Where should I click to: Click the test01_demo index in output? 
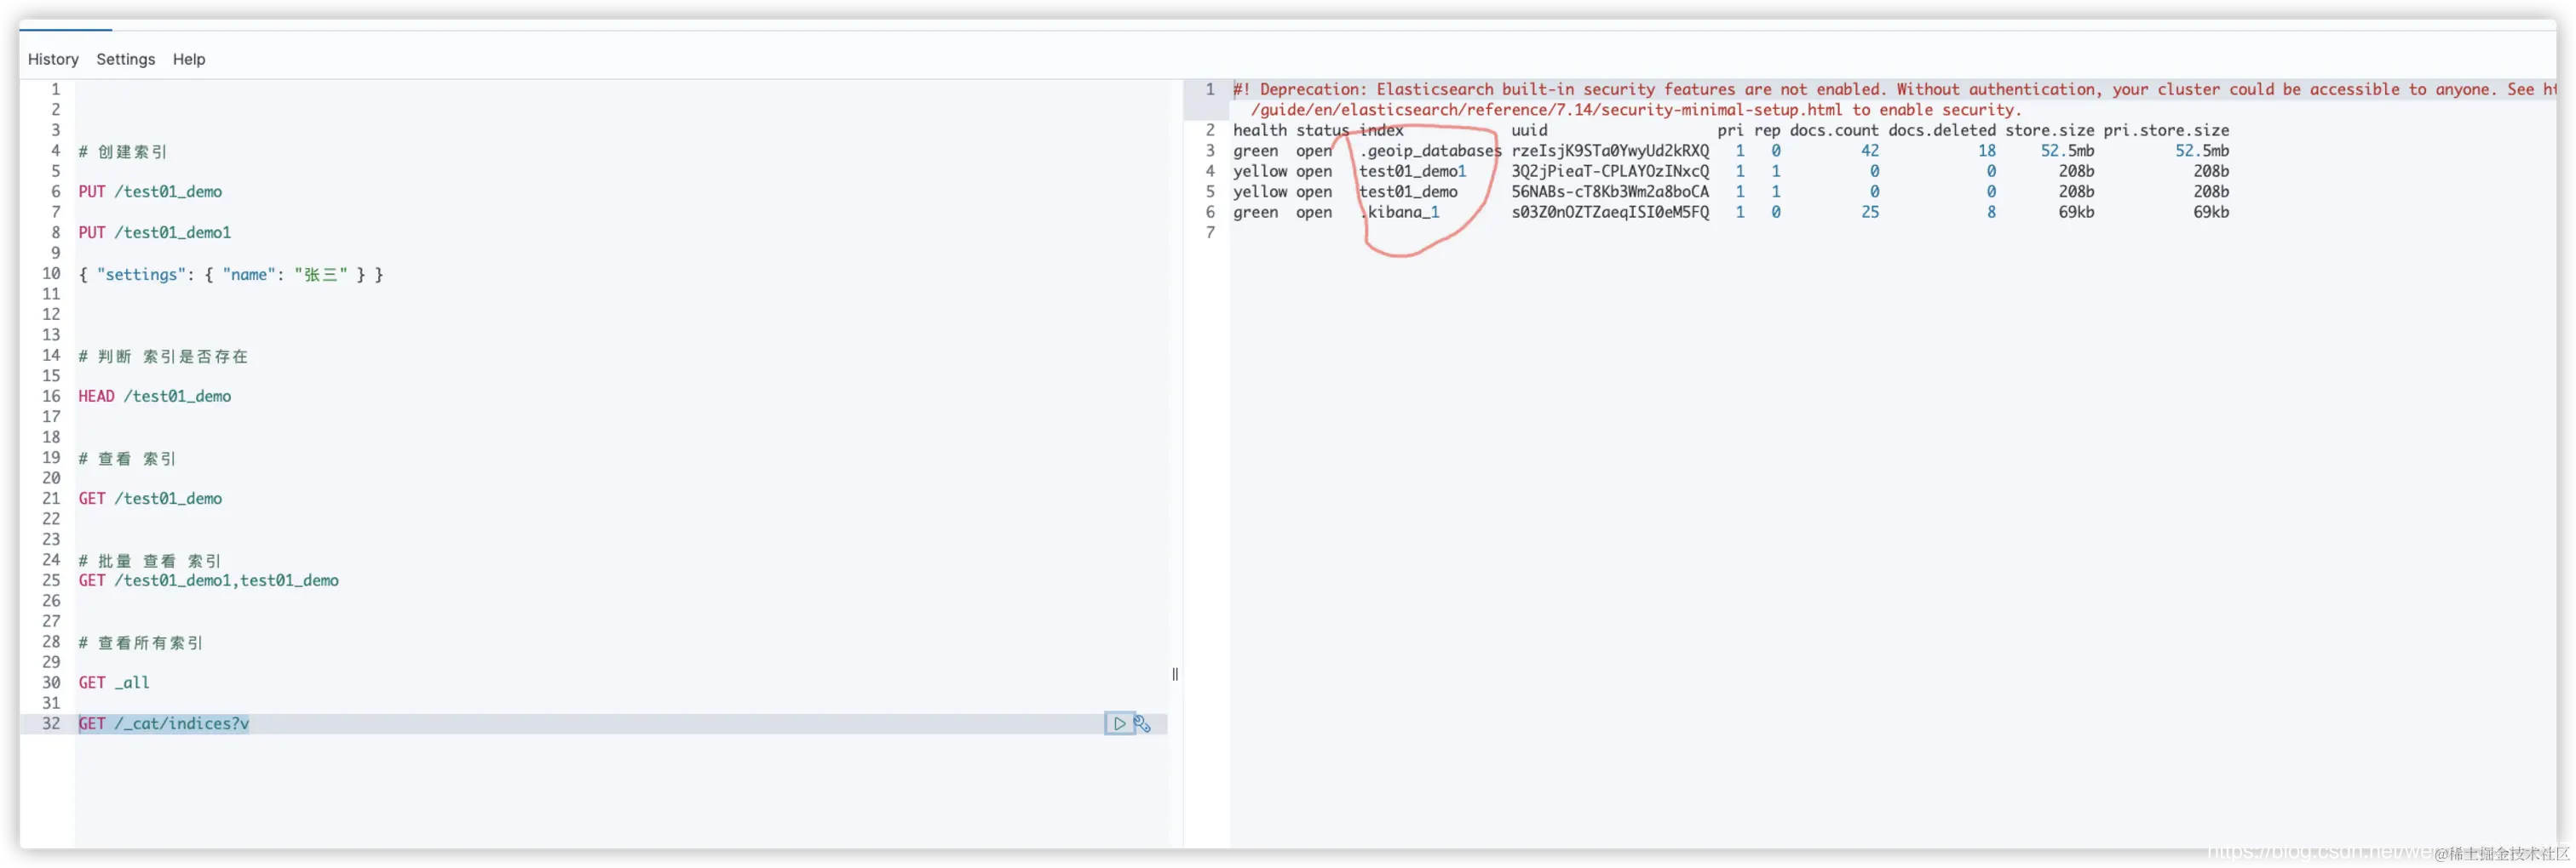tap(1408, 191)
